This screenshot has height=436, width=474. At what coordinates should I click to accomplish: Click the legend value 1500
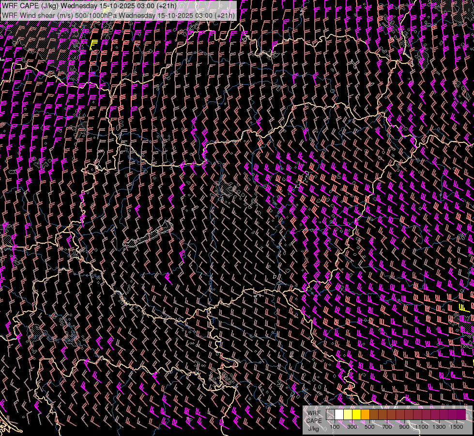pyautogui.click(x=457, y=427)
